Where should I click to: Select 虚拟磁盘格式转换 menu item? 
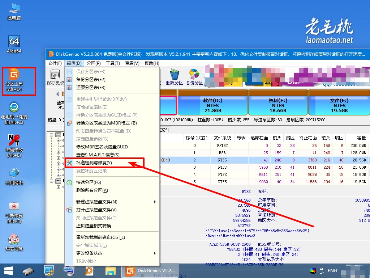click(x=112, y=226)
